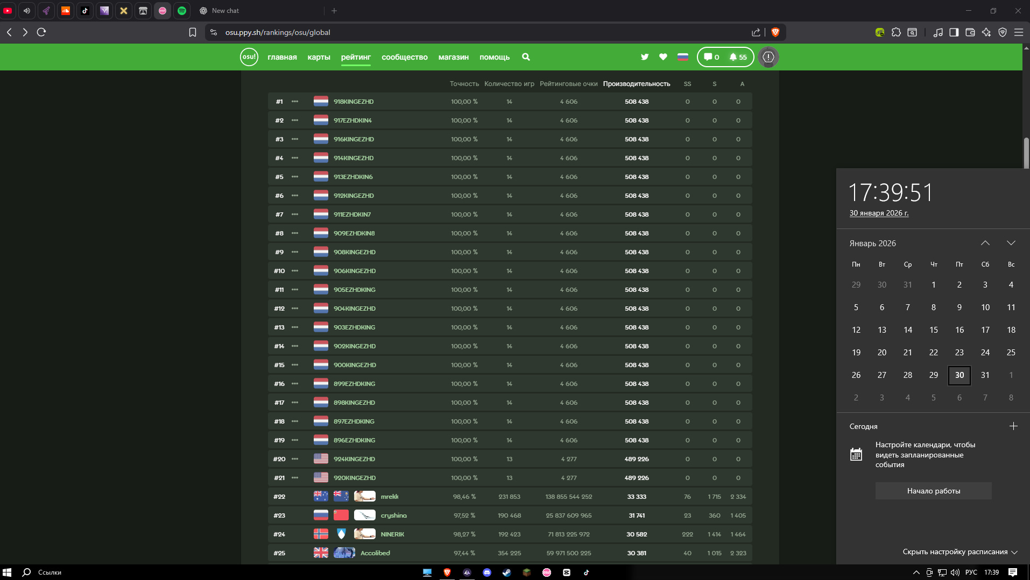This screenshot has width=1030, height=580.
Task: Toggle Brave VPN shield icon
Action: 1002,32
